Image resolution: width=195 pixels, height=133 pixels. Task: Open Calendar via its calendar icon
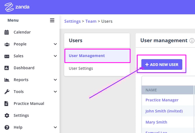[x=7, y=32]
